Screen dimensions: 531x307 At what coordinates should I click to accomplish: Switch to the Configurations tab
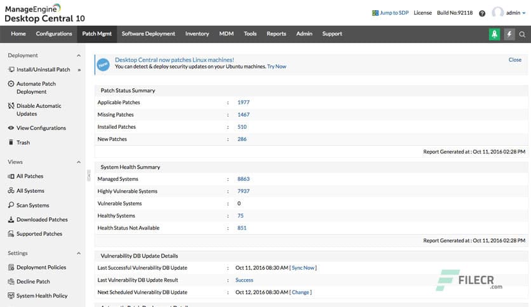tap(54, 34)
